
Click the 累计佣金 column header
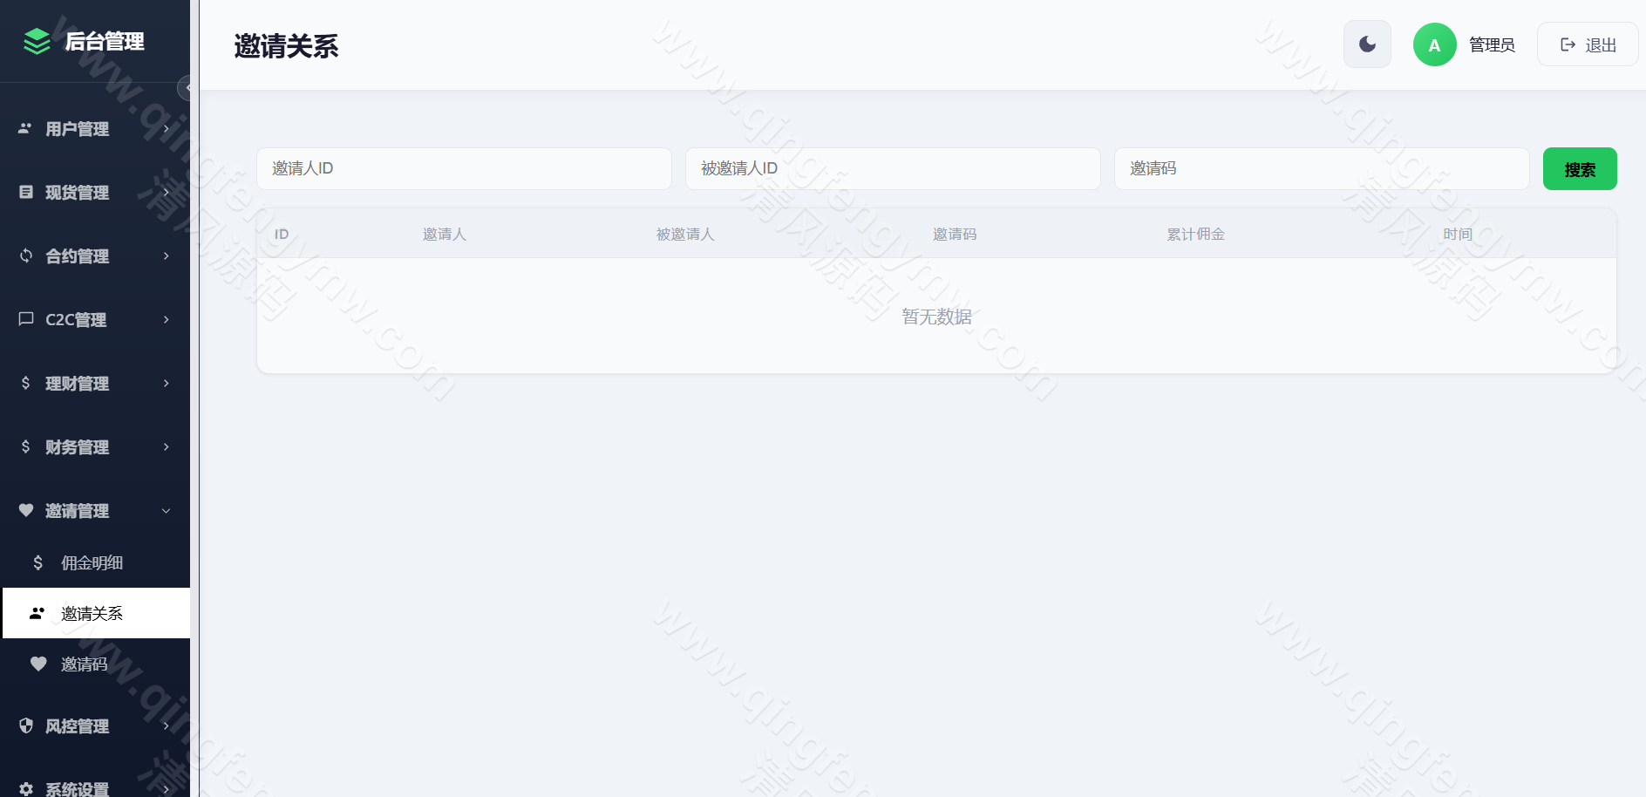[x=1196, y=234]
